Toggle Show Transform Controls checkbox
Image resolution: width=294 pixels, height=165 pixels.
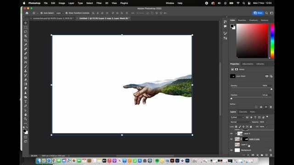[67, 13]
